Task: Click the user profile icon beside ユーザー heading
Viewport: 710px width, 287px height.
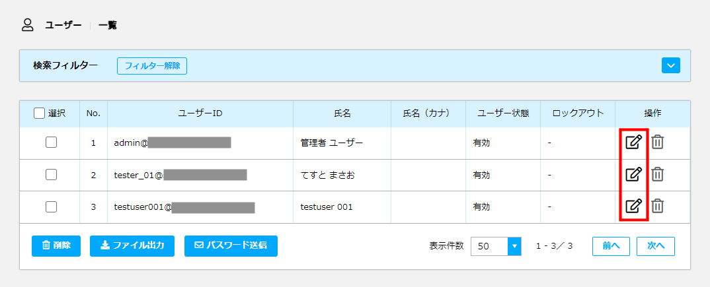Action: click(x=28, y=25)
